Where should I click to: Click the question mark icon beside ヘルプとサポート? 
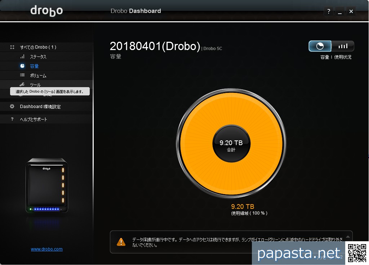click(12, 119)
